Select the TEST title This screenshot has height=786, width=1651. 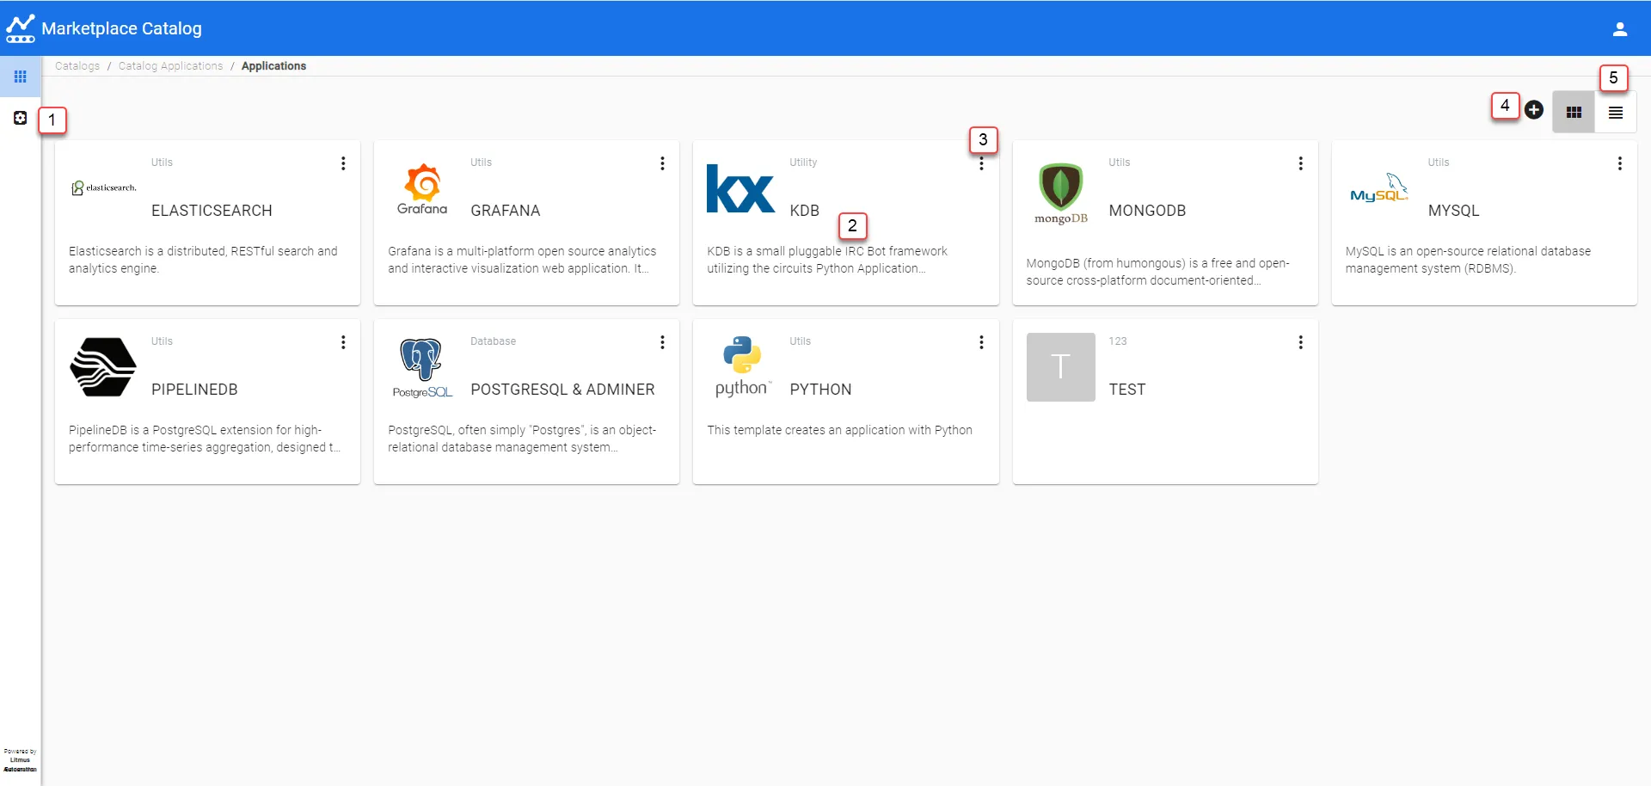point(1126,390)
